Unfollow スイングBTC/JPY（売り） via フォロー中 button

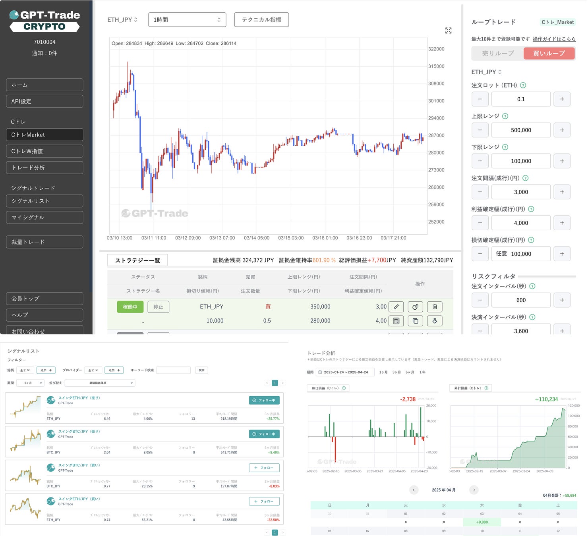[x=264, y=434]
